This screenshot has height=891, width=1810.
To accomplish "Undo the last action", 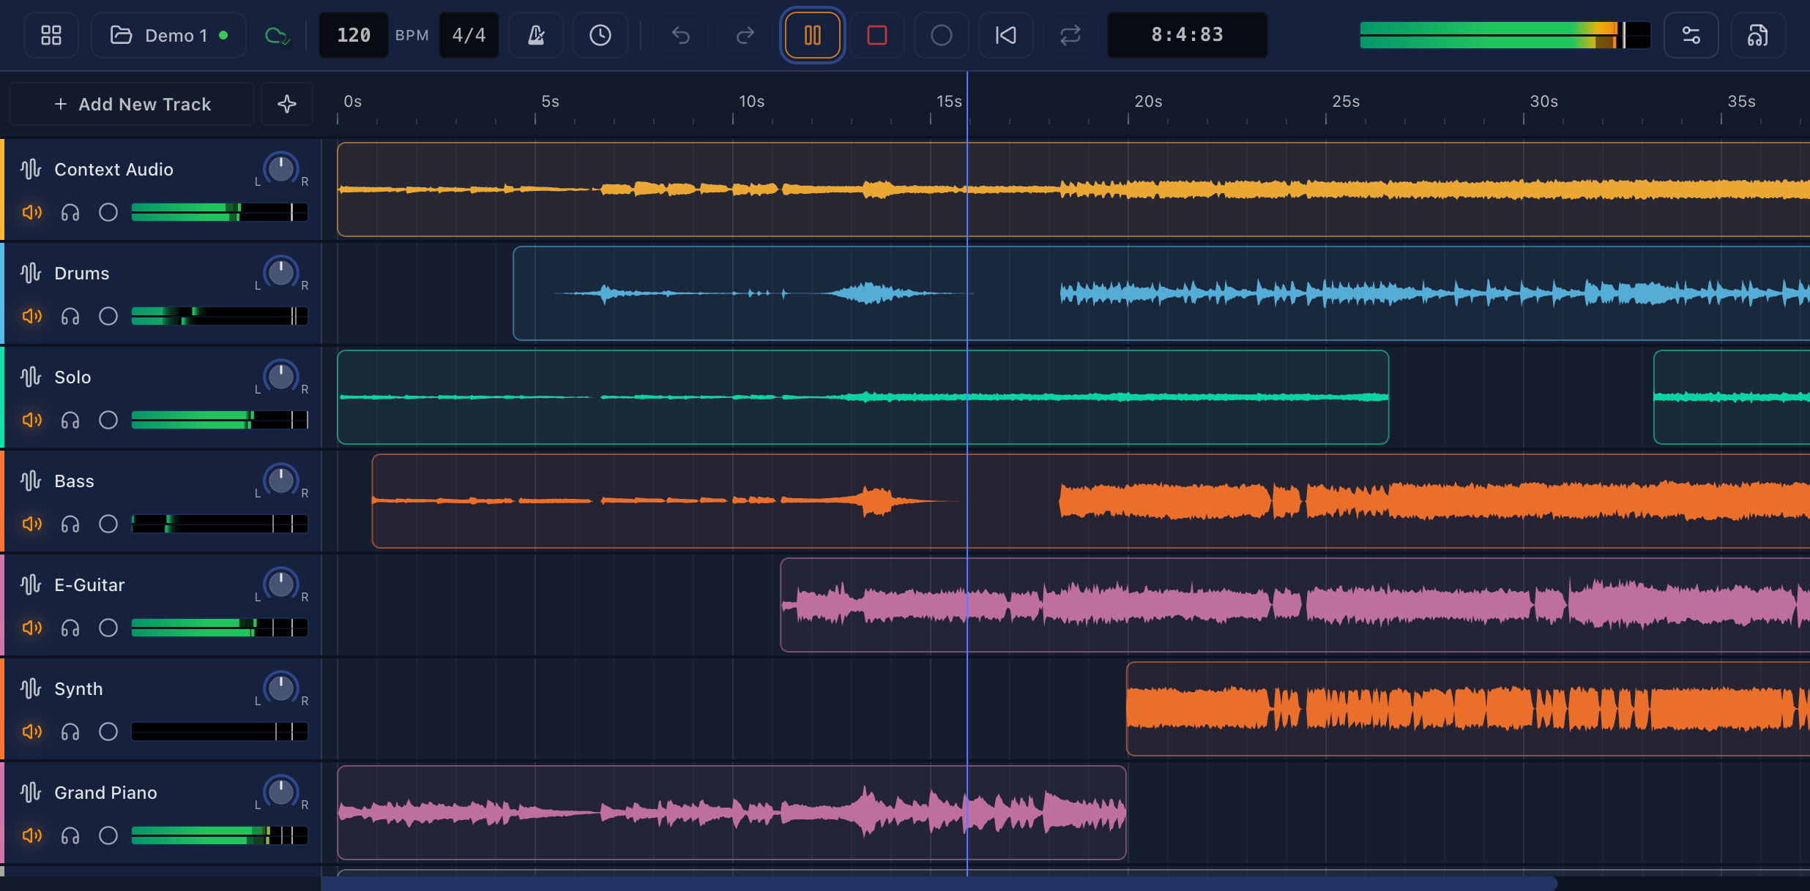I will pyautogui.click(x=679, y=34).
